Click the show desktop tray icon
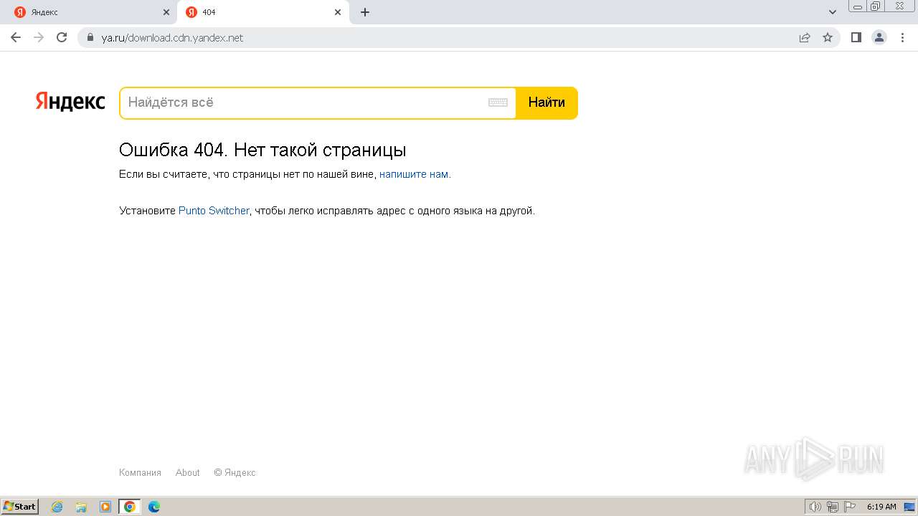This screenshot has height=516, width=918. (x=909, y=507)
